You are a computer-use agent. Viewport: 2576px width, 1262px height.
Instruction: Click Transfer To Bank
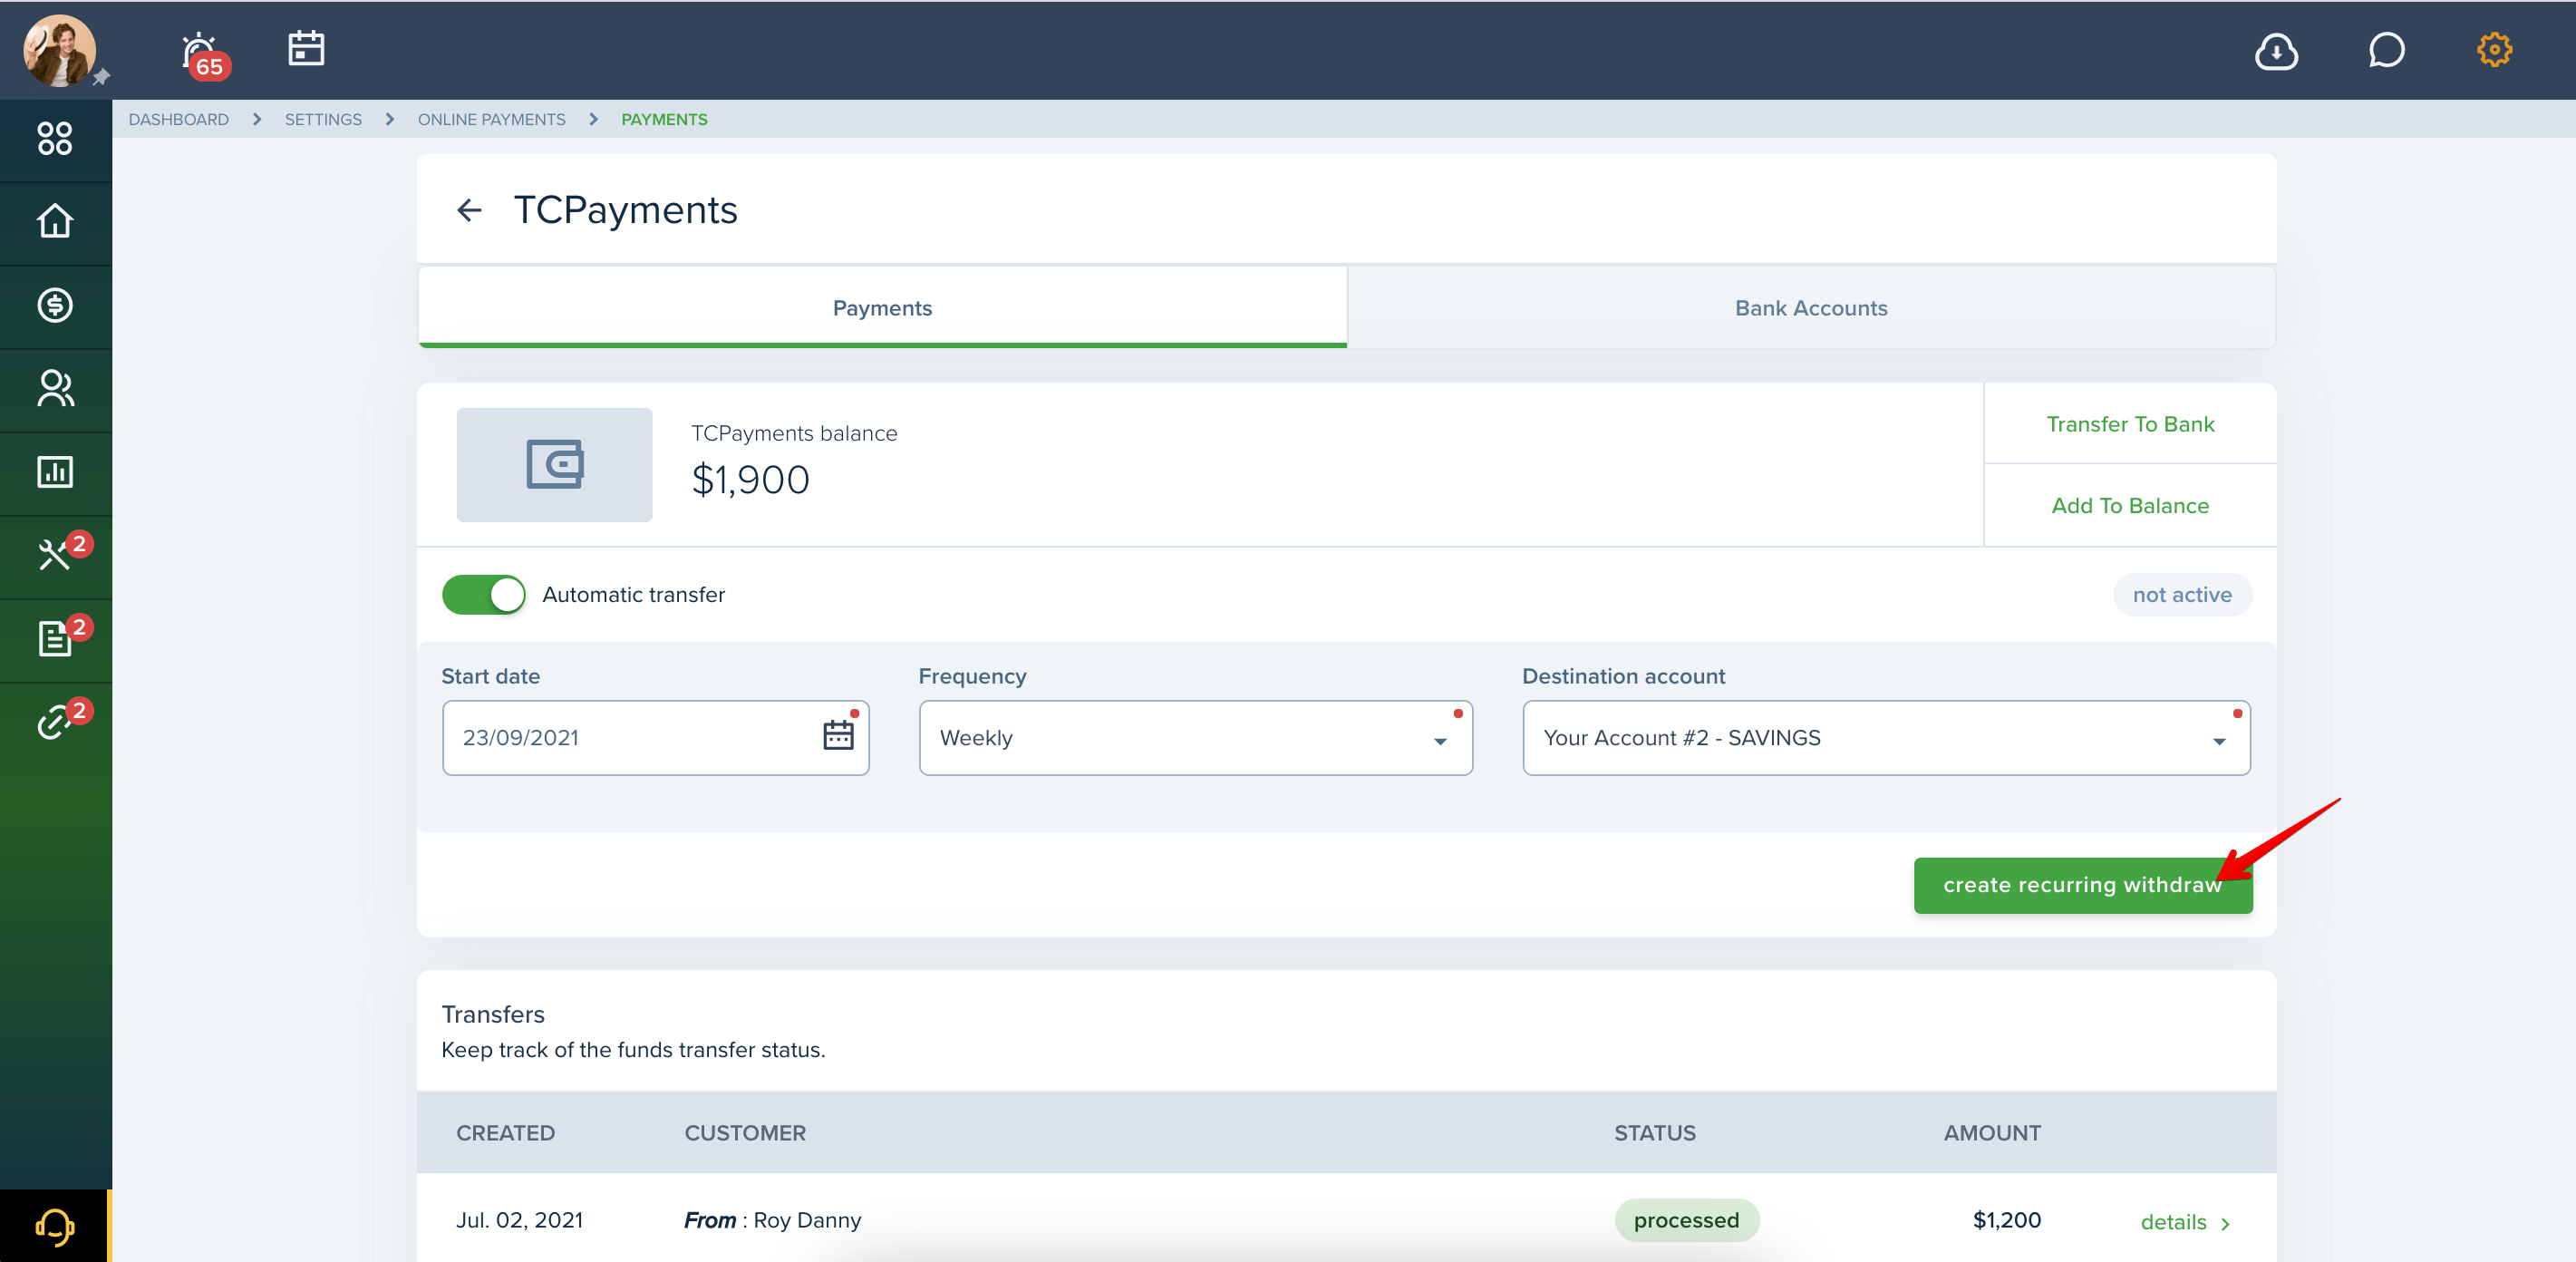[x=2130, y=424]
